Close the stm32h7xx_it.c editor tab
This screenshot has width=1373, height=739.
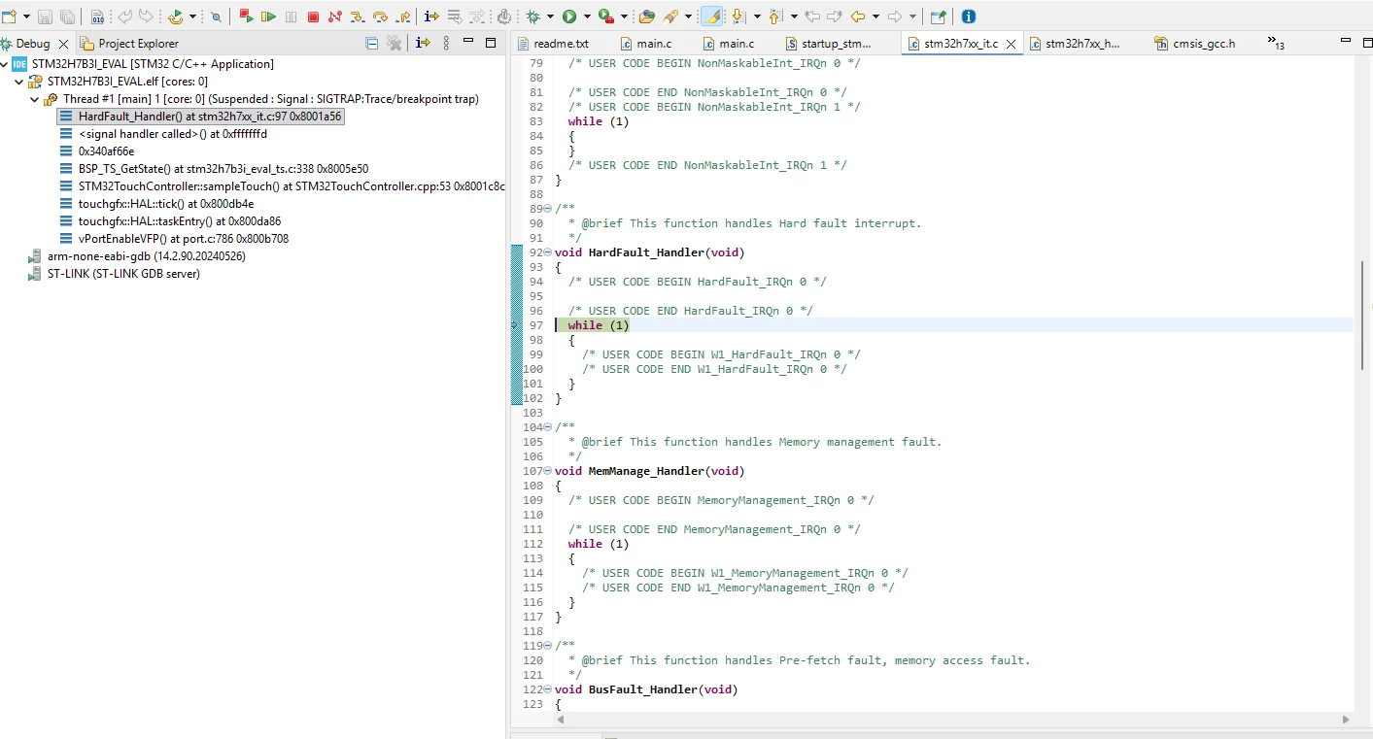pyautogui.click(x=1011, y=44)
